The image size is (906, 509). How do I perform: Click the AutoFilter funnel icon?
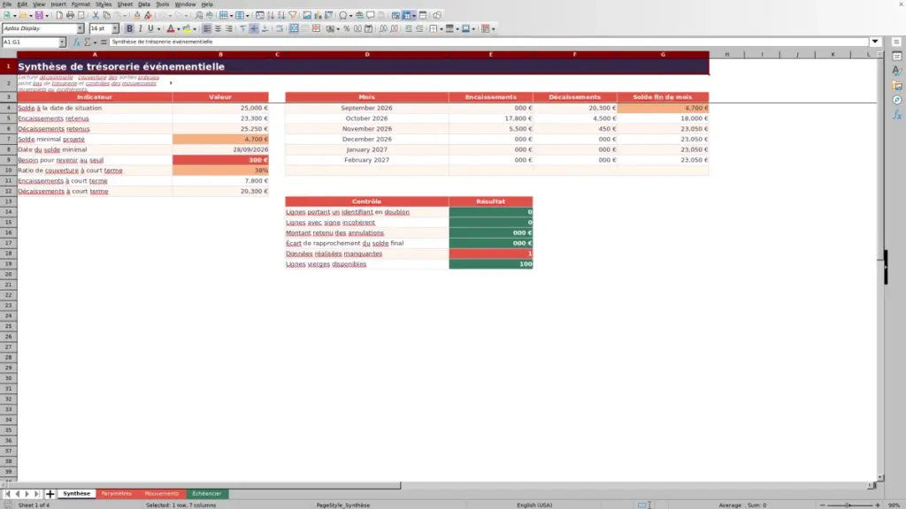click(x=293, y=15)
